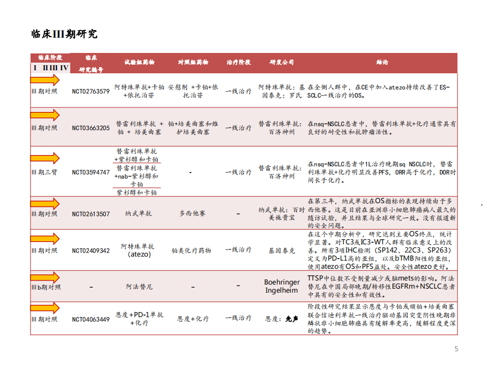
Task: Toggle the highlighted phase IV indicator
Action: 64,67
